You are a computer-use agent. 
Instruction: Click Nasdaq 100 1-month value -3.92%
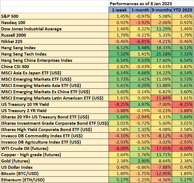coord(140,23)
